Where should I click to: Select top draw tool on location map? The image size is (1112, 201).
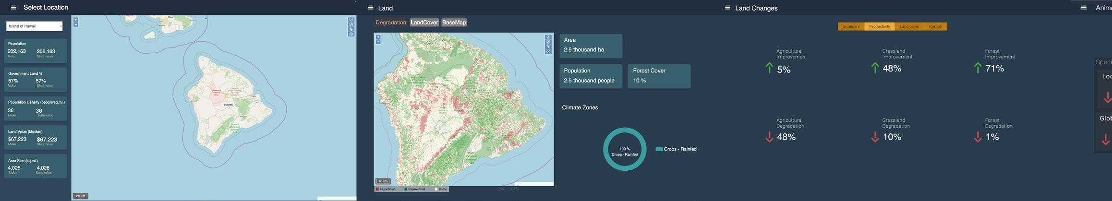pos(351,20)
